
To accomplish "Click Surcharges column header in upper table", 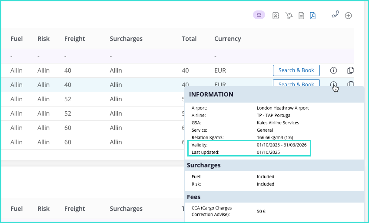I will click(x=126, y=39).
